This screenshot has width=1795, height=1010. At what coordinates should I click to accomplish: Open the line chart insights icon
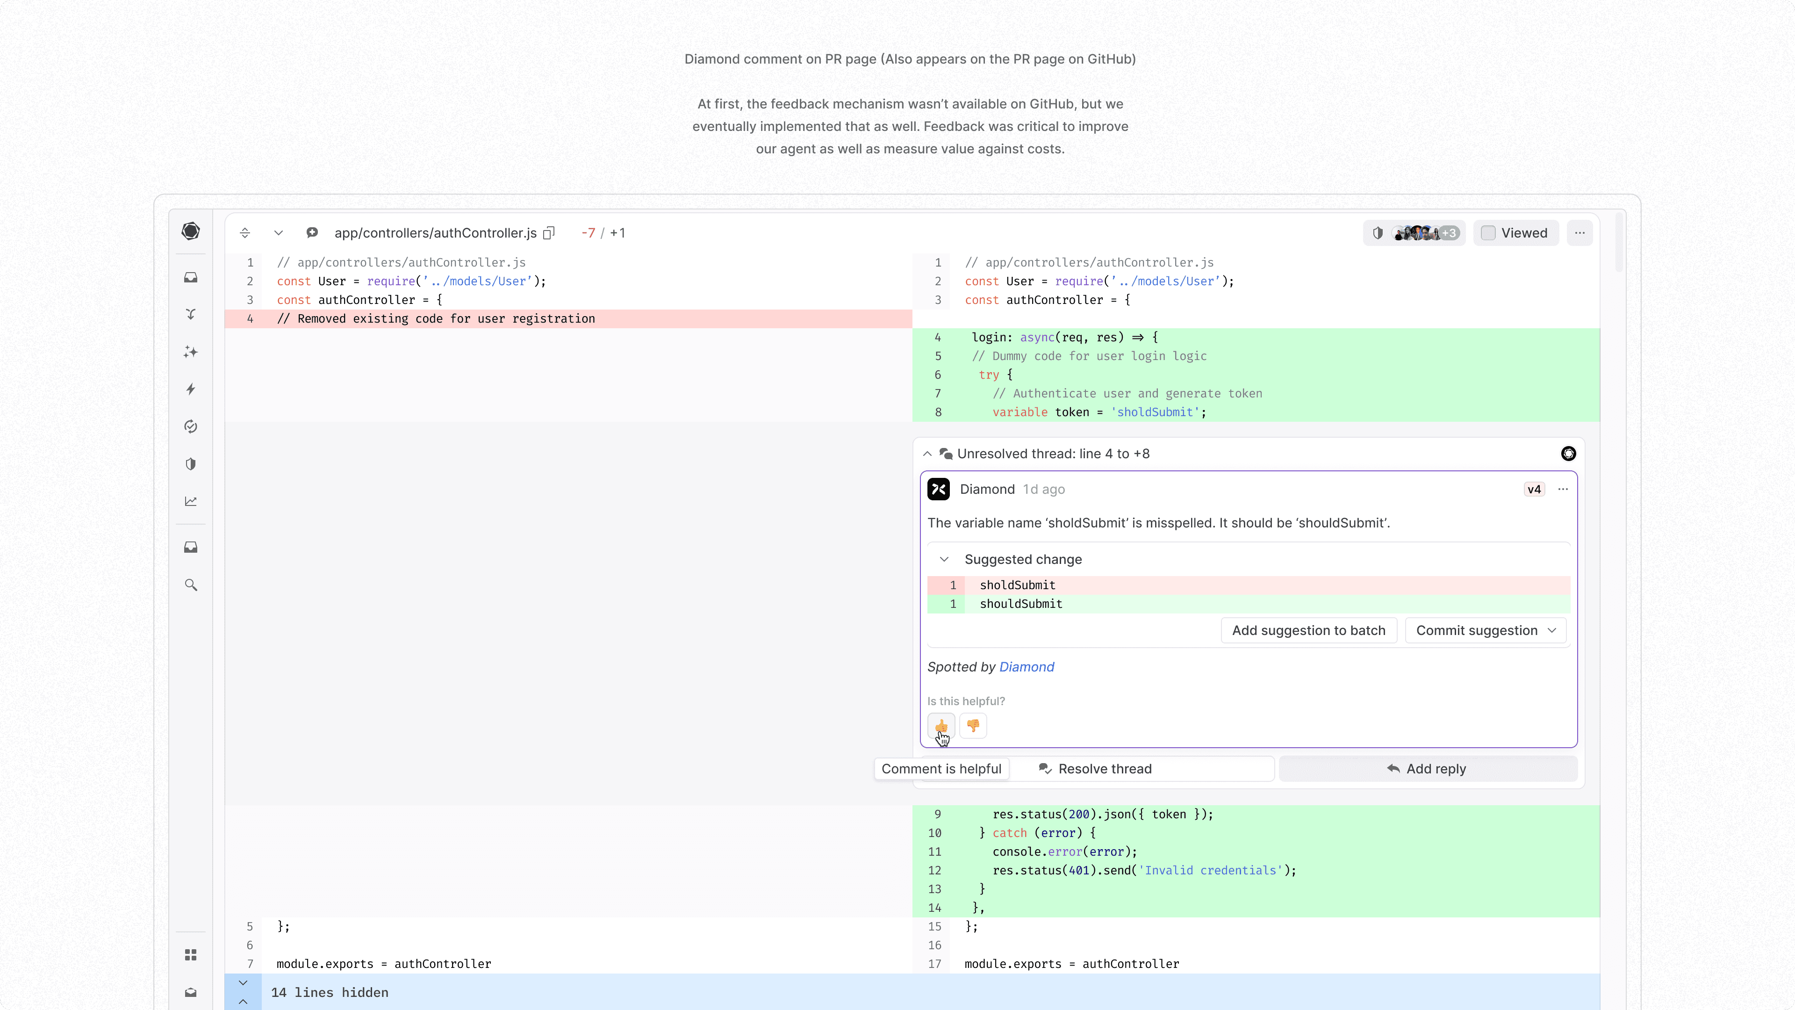pyautogui.click(x=190, y=501)
